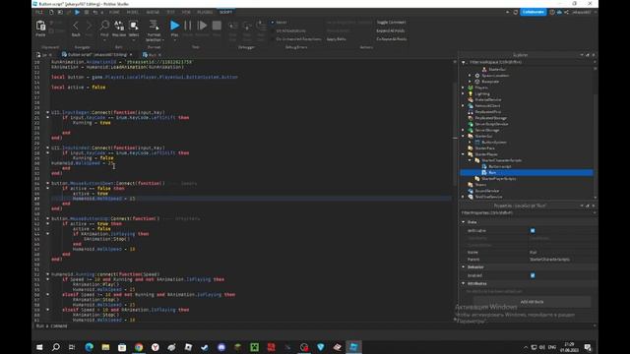Open Windows taskbar search
Image resolution: width=630 pixels, height=354 pixels.
click(x=56, y=347)
